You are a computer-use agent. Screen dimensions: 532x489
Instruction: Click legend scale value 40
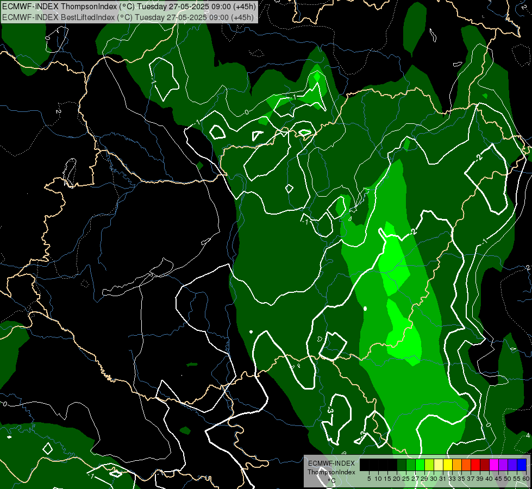click(489, 479)
